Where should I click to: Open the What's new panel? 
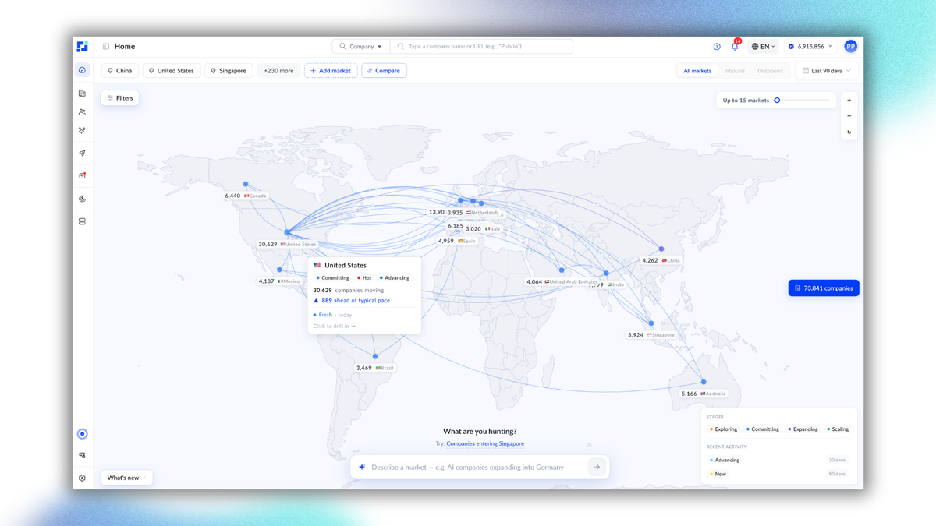[126, 478]
